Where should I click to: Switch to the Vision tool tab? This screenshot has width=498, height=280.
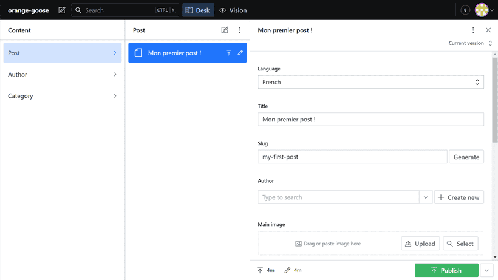[233, 10]
